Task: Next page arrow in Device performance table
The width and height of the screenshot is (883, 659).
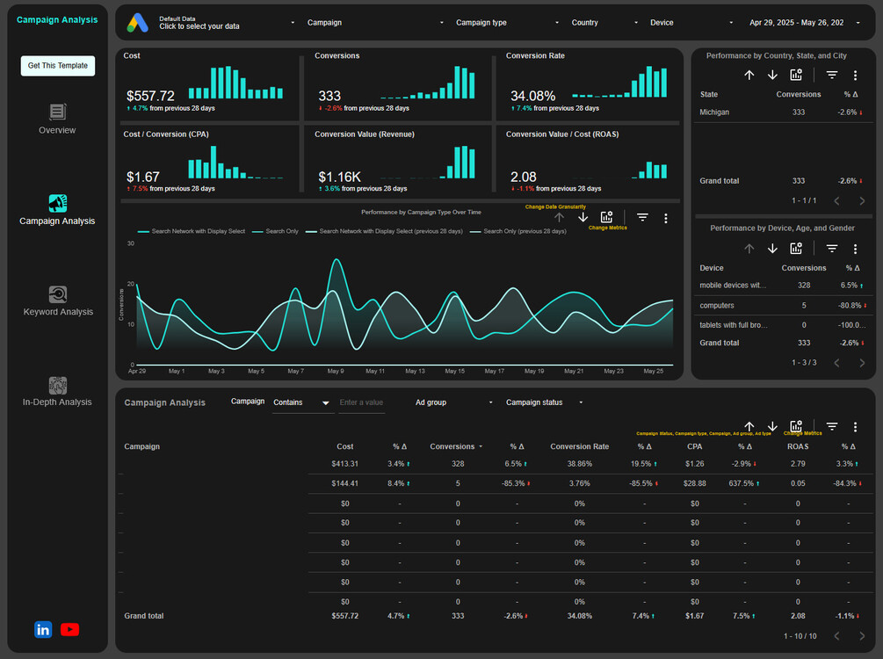Action: [x=862, y=363]
